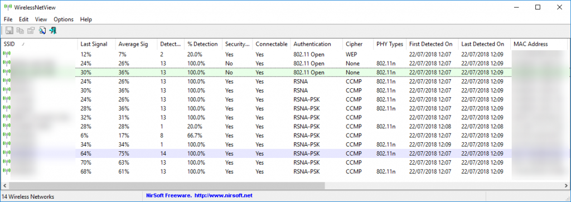Sort by the Last Signal column header
Image resolution: width=571 pixels, height=202 pixels.
[96, 44]
